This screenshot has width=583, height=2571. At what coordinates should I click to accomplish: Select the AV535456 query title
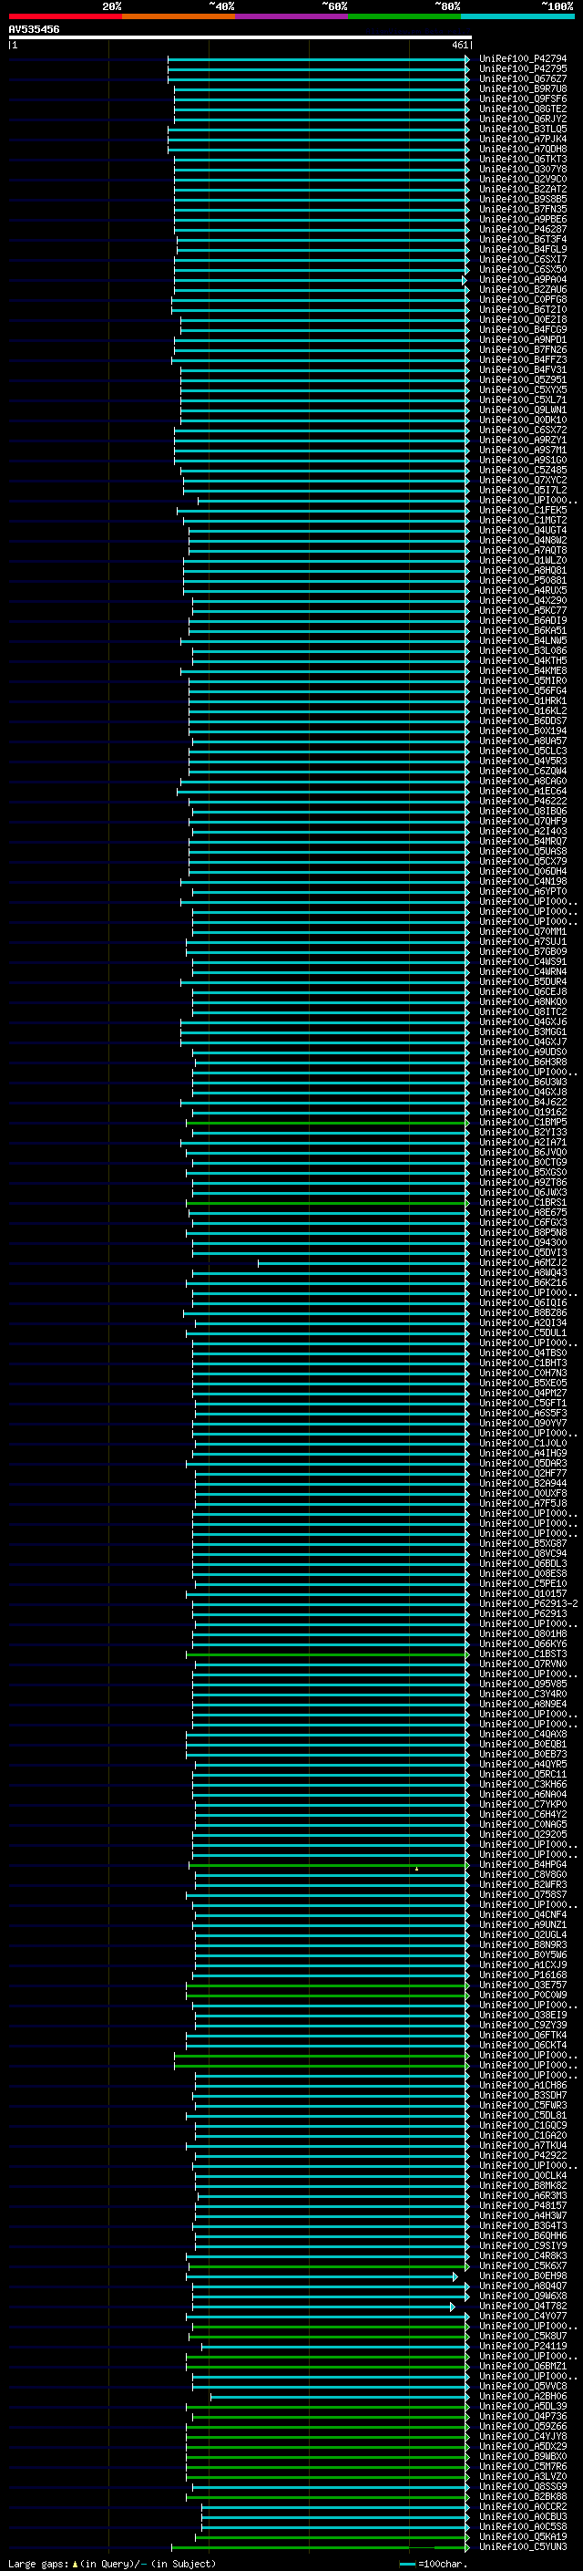pos(34,30)
